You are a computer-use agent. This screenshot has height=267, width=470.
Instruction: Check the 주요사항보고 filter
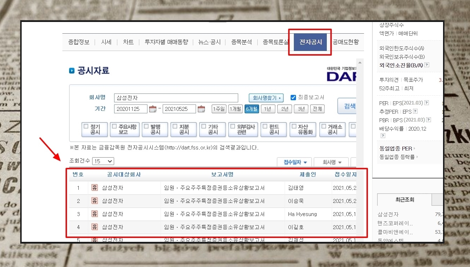[114, 126]
